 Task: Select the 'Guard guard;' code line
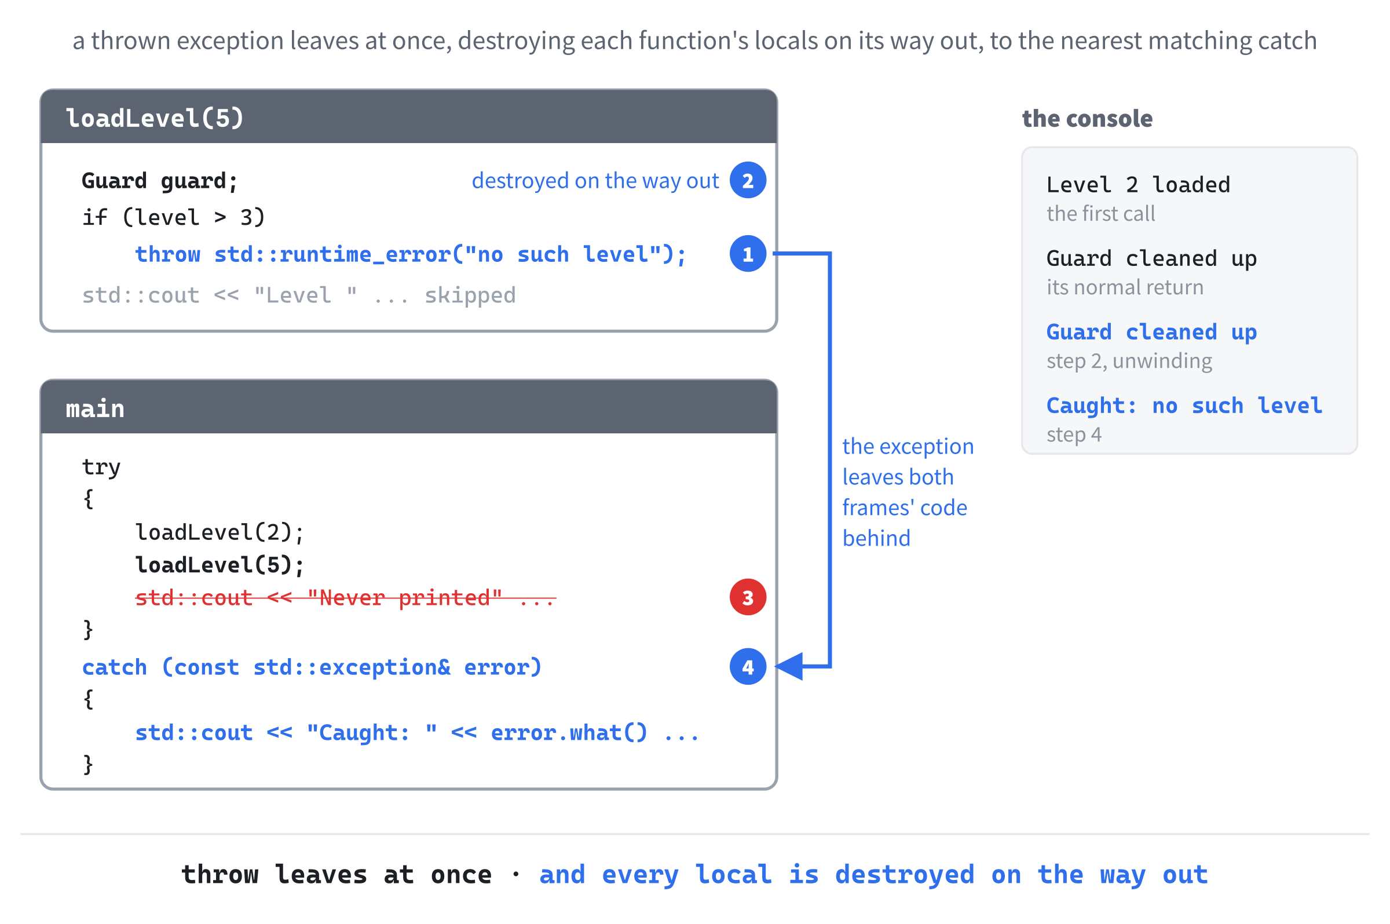[x=160, y=180]
